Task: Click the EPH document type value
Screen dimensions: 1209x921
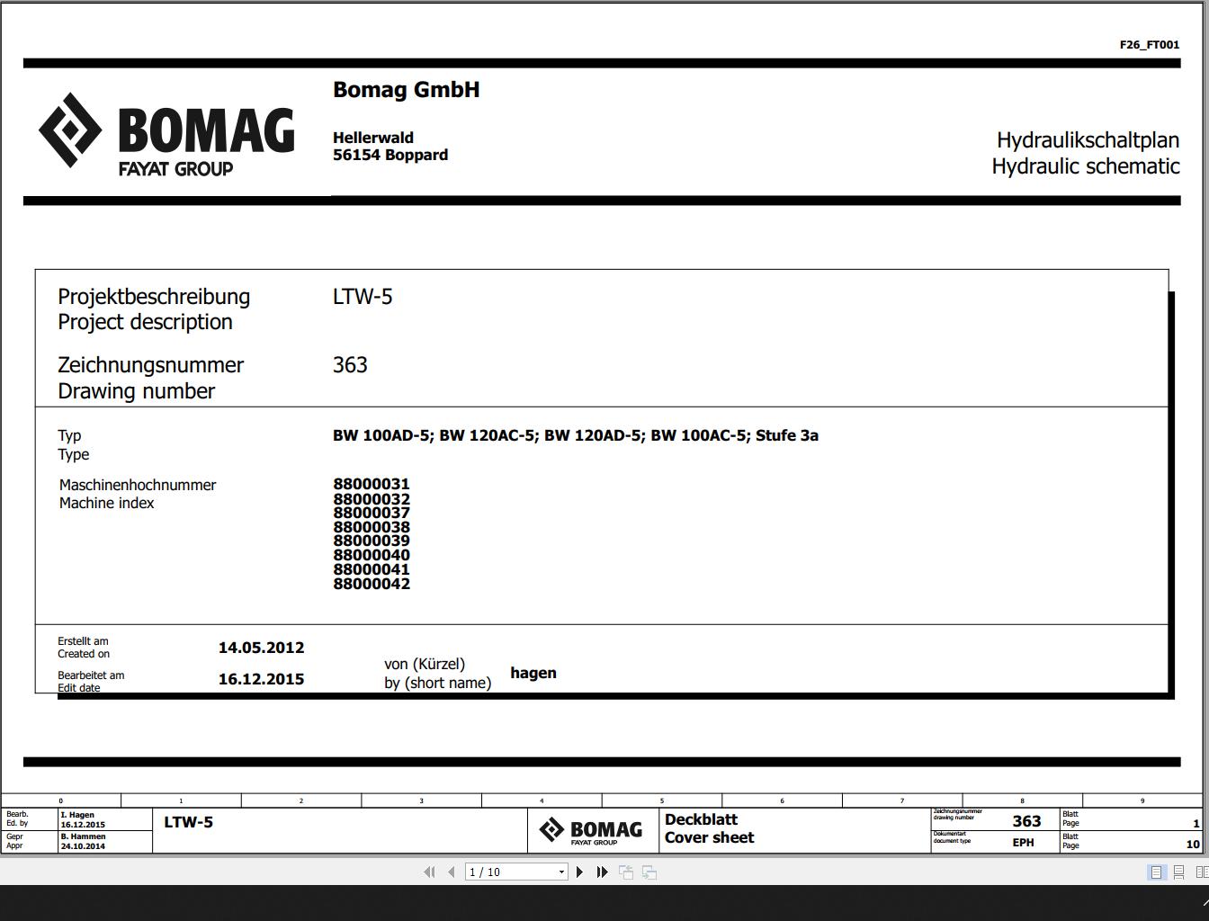Action: point(1023,843)
